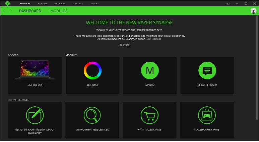Go back with the left arrow

point(4,11)
